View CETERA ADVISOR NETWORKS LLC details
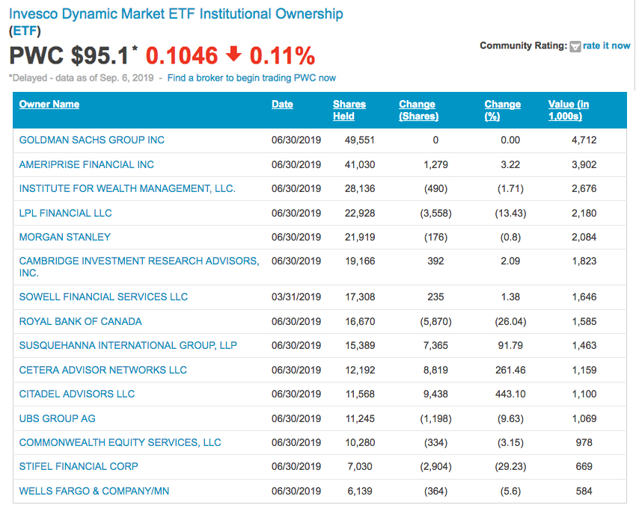 [x=103, y=370]
